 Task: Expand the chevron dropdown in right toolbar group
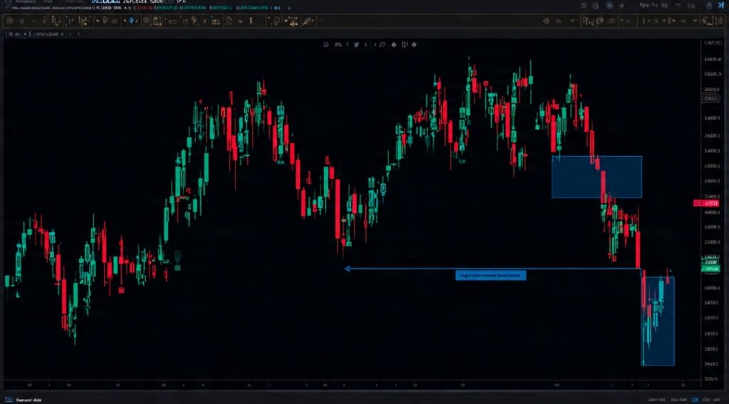[572, 21]
